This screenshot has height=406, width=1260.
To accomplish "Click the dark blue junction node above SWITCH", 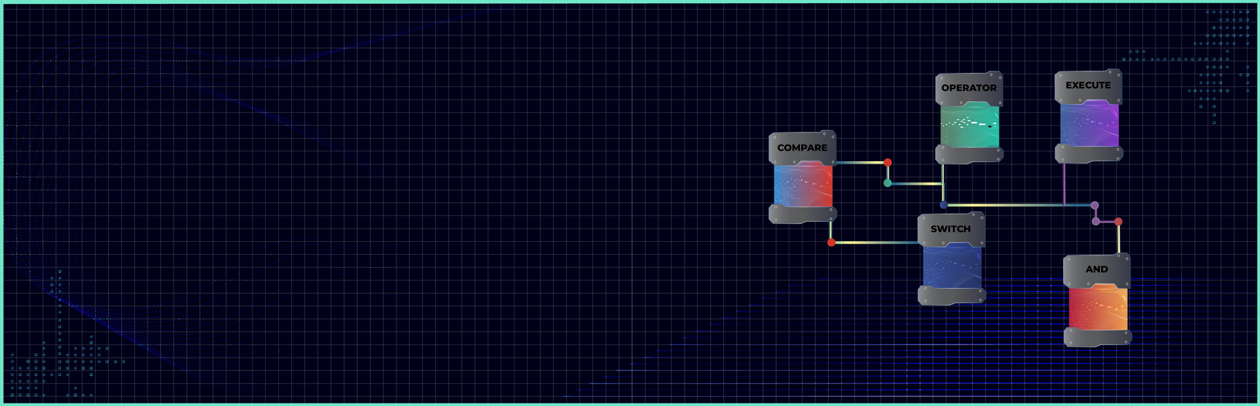I will 944,205.
